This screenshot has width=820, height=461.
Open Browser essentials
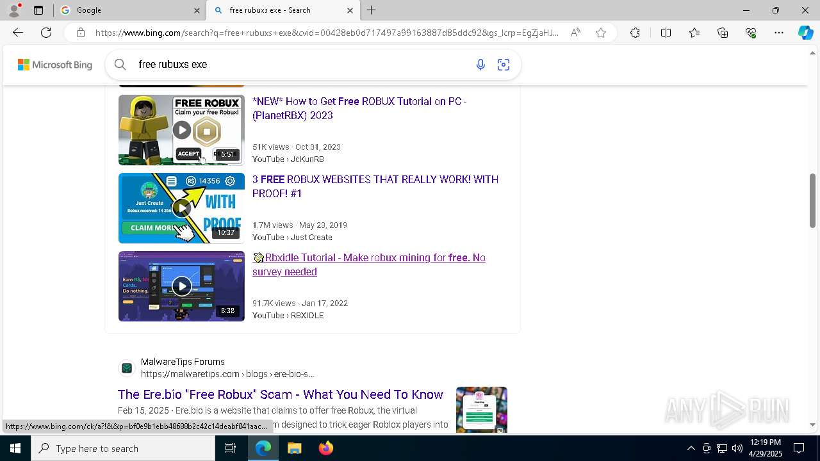(x=751, y=33)
